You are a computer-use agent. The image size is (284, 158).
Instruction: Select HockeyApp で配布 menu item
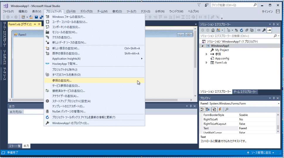pos(94,64)
